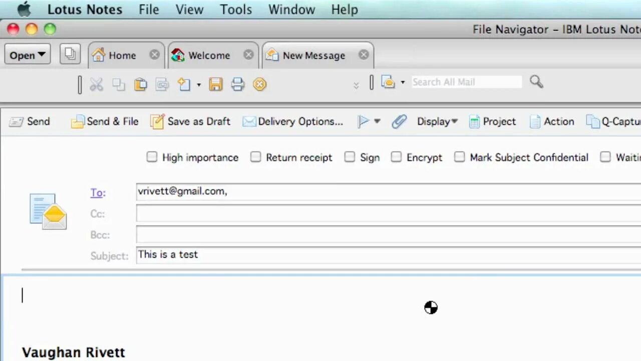Toggle Mark Subject Confidential checkbox
Viewport: 641px width, 361px height.
[459, 157]
